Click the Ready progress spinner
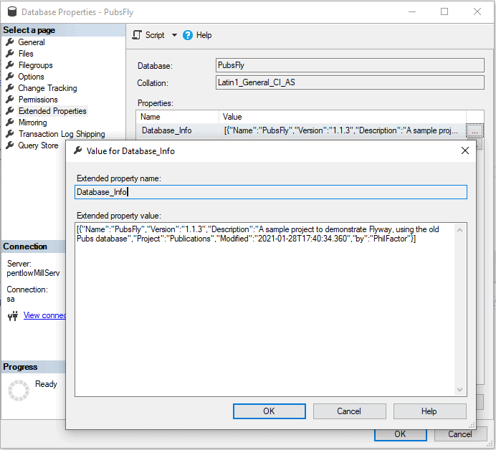The width and height of the screenshot is (496, 450). (x=19, y=391)
